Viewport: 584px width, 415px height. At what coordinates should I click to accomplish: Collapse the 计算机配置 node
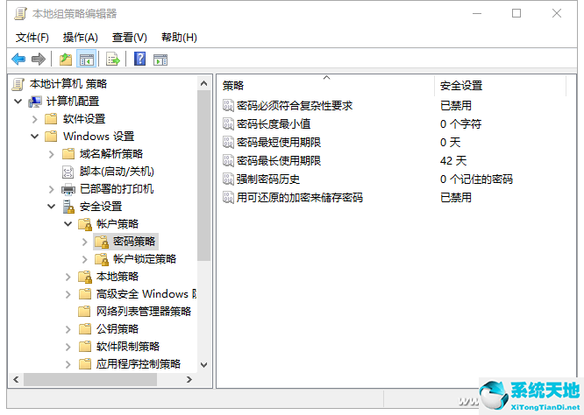click(18, 102)
